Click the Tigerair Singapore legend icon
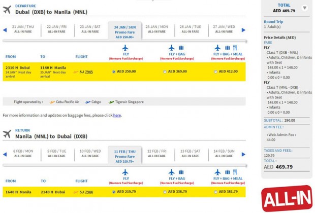Image resolution: width=315 pixels, height=213 pixels. [111, 102]
